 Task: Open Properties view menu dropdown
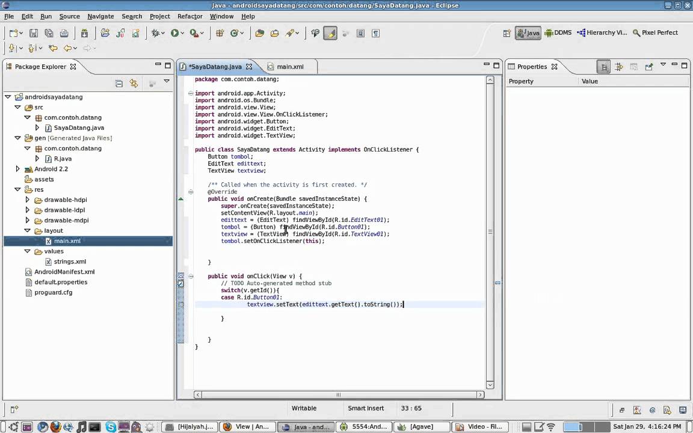(663, 64)
